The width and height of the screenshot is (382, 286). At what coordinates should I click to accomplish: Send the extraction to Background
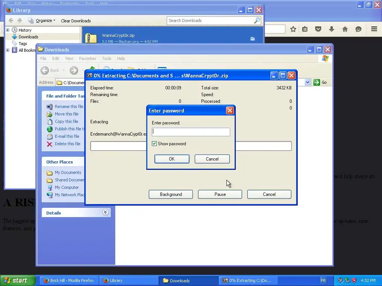pyautogui.click(x=171, y=194)
